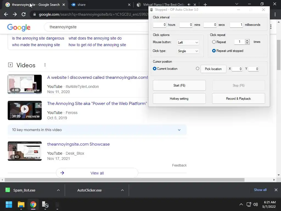This screenshot has width=281, height=211.
Task: Click 'Show all' downloads link
Action: [260, 190]
